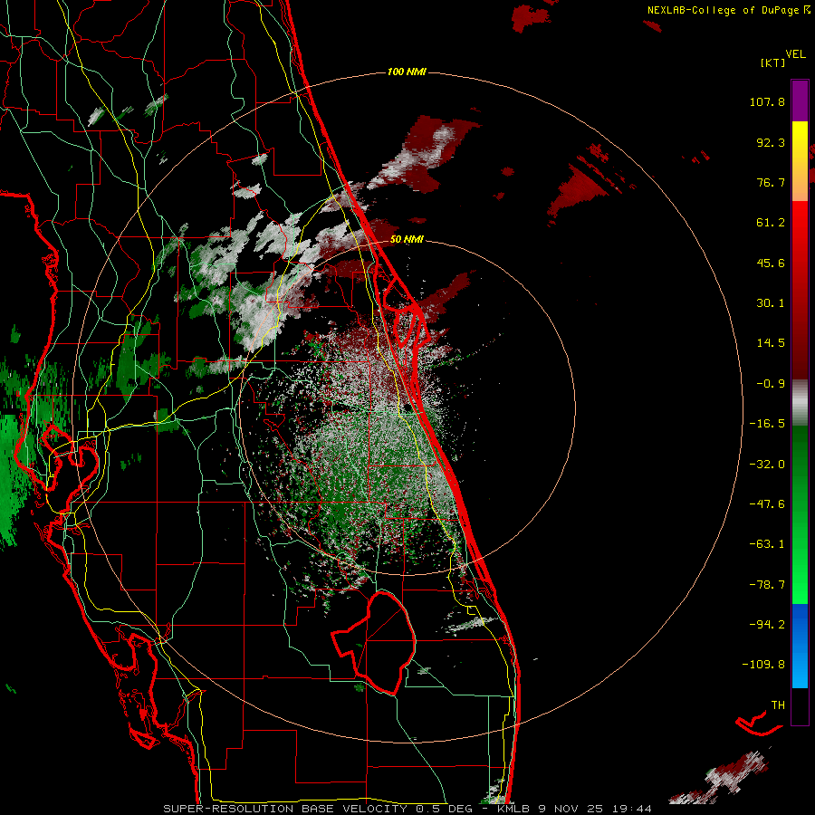815x815 pixels.
Task: Click the -78.7 legend value
Action: [x=767, y=585]
